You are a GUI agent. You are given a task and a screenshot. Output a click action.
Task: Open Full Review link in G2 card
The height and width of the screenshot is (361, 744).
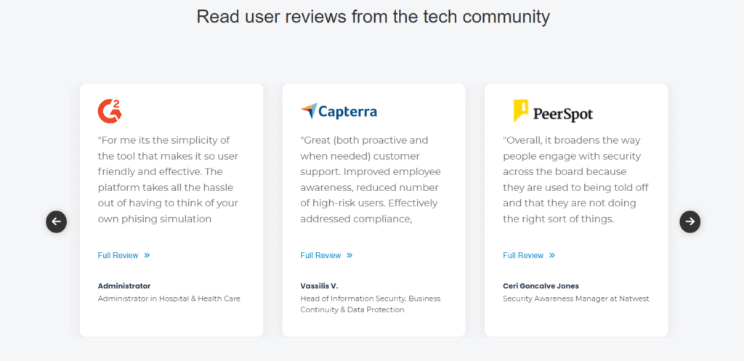tap(118, 255)
